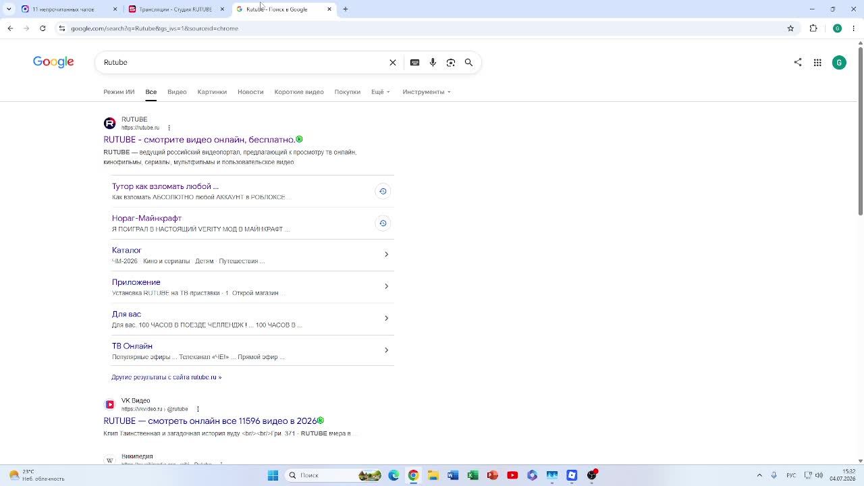Click the Google logo

pyautogui.click(x=53, y=62)
